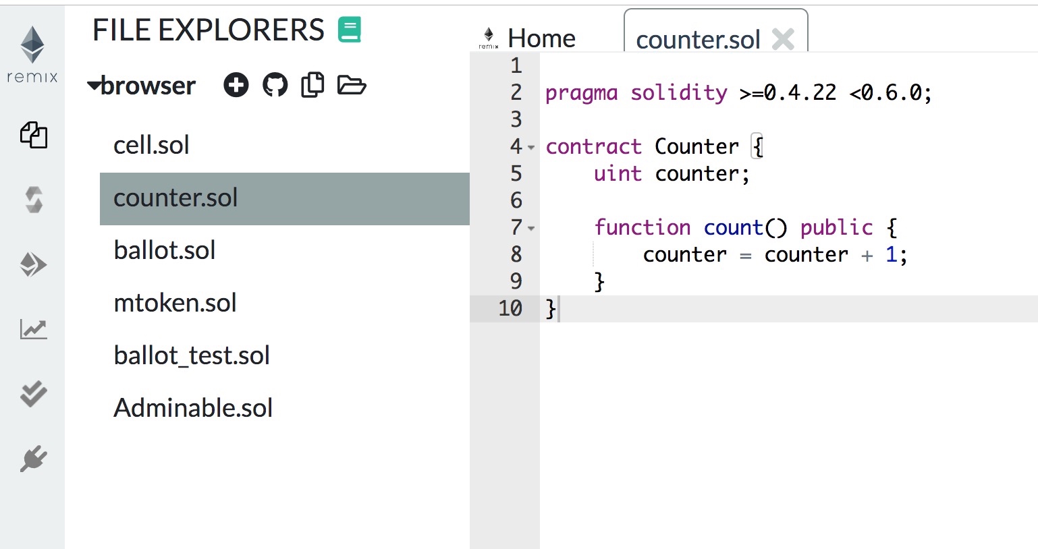The height and width of the screenshot is (549, 1038).
Task: Fold the count function at line 7
Action: pos(531,229)
